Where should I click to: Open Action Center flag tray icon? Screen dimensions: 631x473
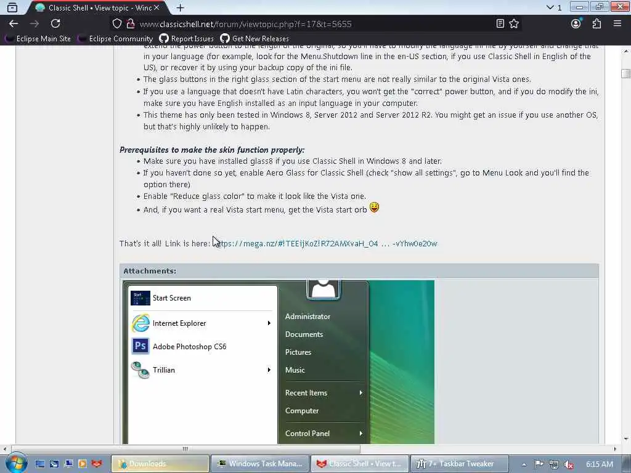pyautogui.click(x=539, y=464)
